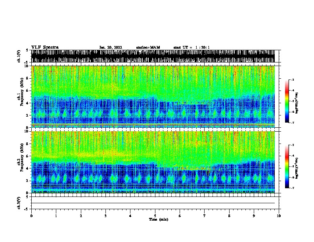Click the "Time (min)" axis title
The height and width of the screenshot is (242, 314).
pyautogui.click(x=159, y=219)
